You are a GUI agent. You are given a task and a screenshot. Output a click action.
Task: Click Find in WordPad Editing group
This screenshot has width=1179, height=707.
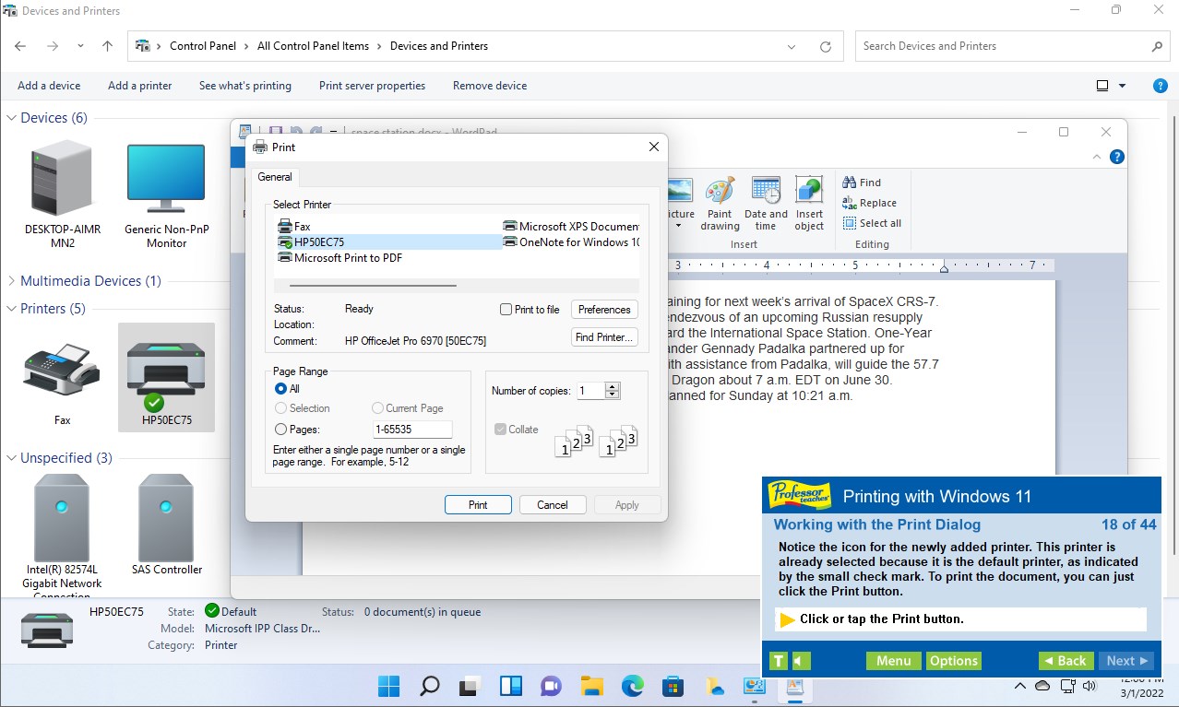tap(863, 183)
